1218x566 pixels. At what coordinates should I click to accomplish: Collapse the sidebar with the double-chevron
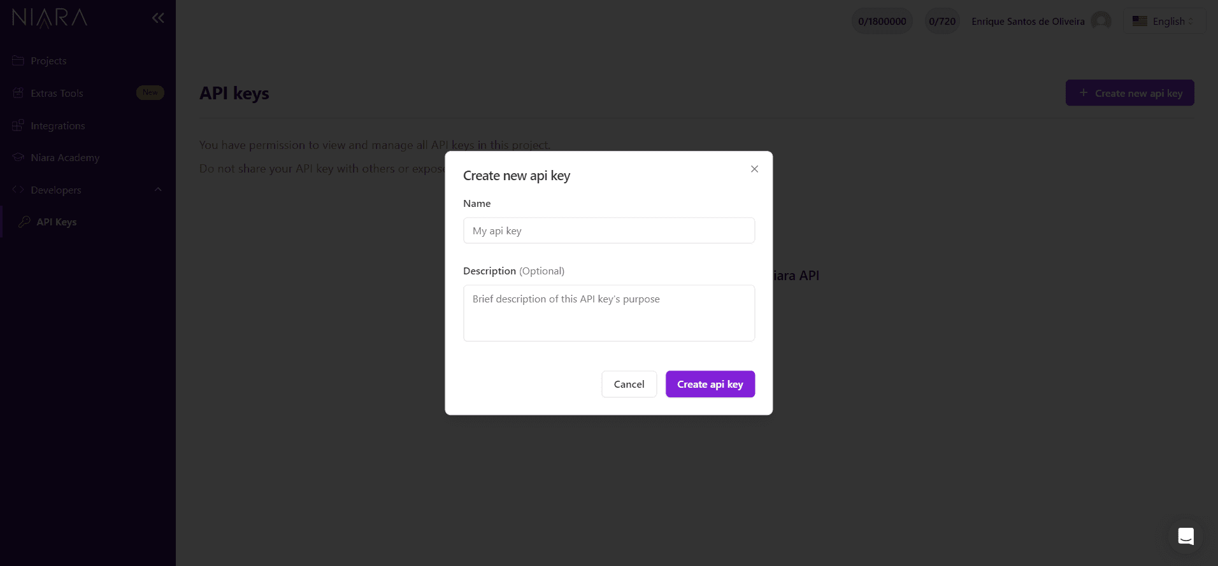pyautogui.click(x=158, y=17)
